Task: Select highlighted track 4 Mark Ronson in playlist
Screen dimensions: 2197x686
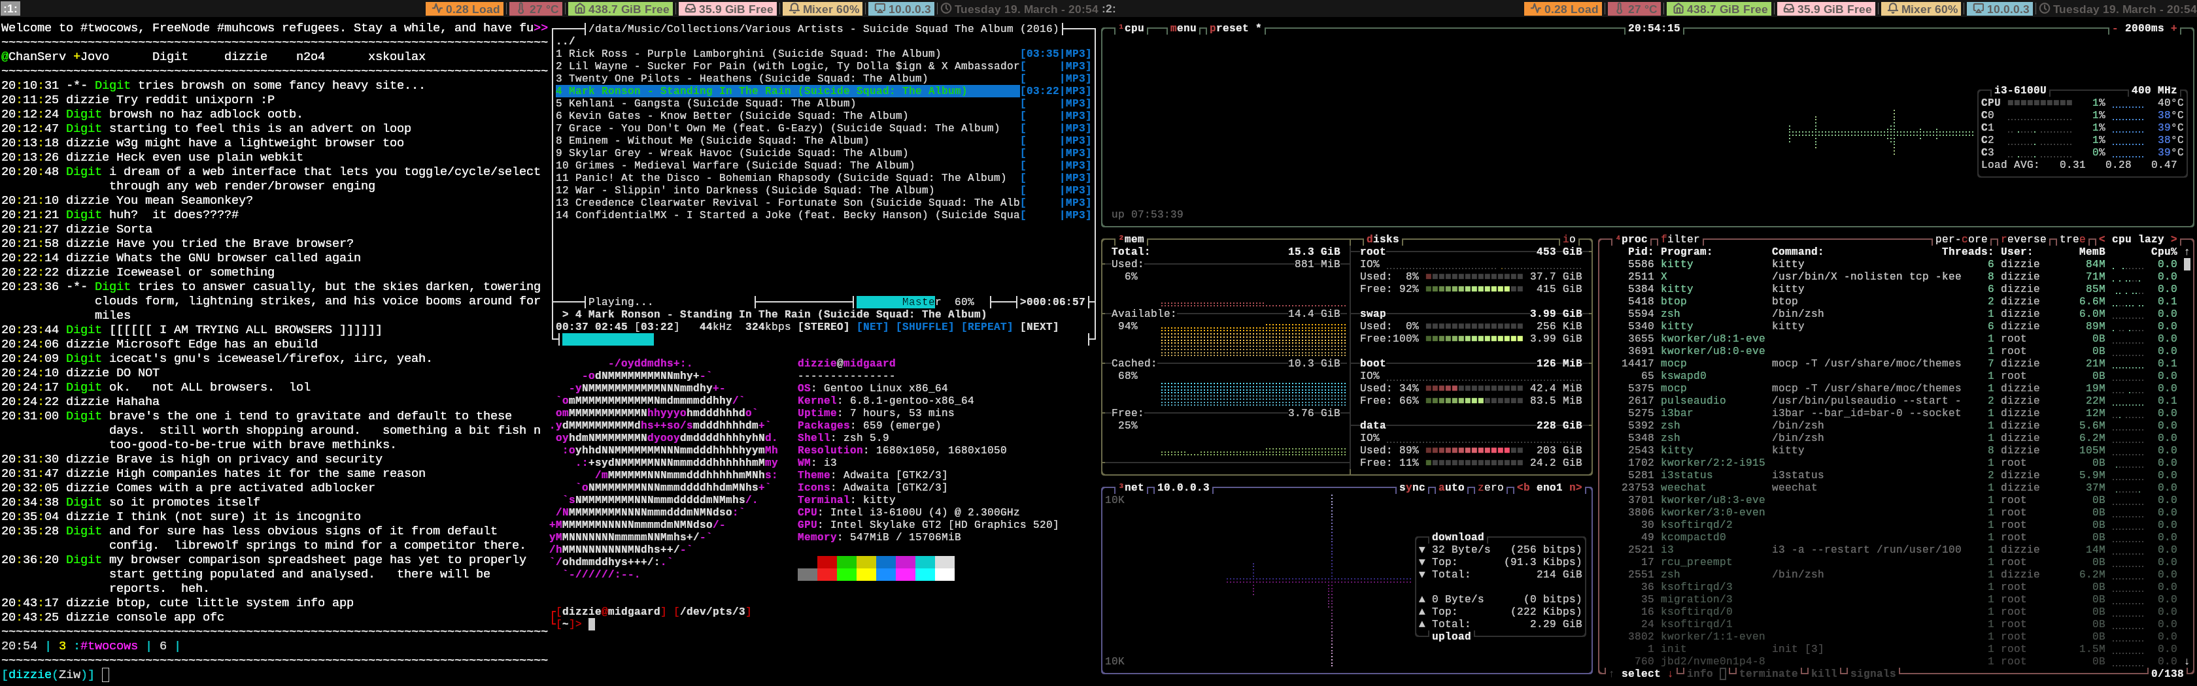Action: click(x=823, y=91)
